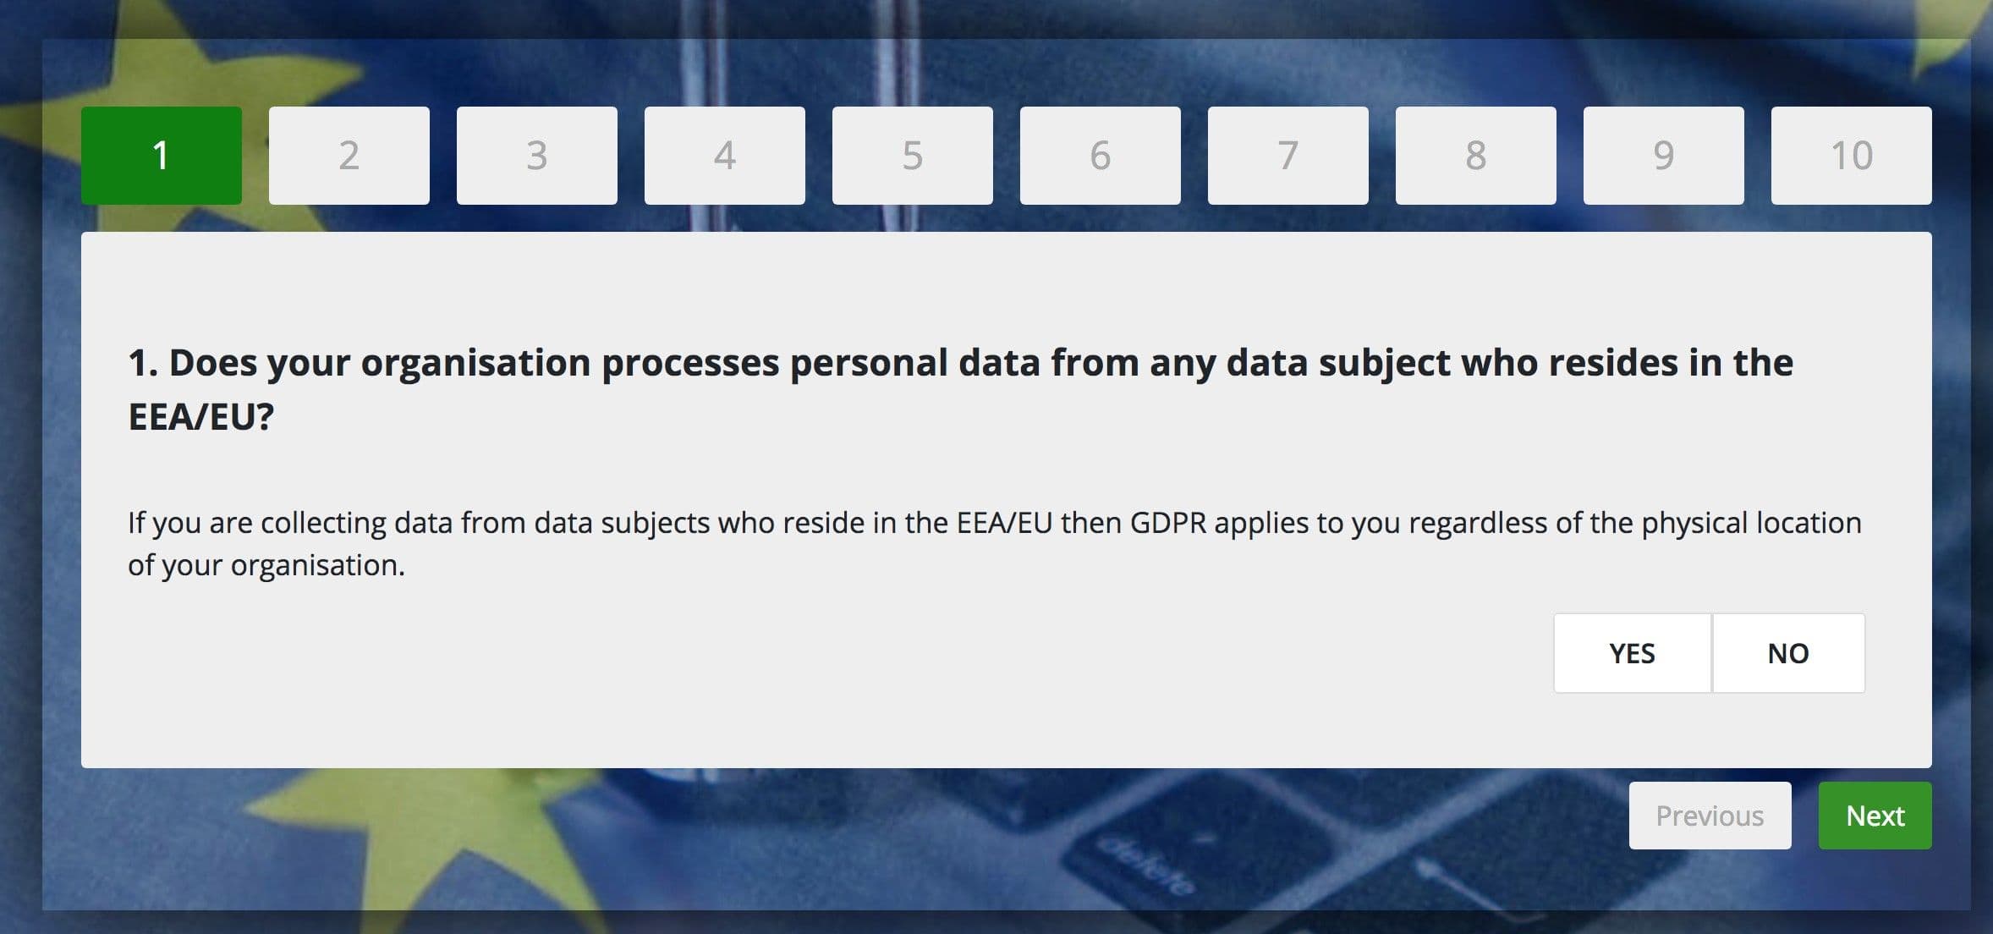Viewport: 1993px width, 934px height.
Task: Navigate to question 8
Action: click(1476, 155)
